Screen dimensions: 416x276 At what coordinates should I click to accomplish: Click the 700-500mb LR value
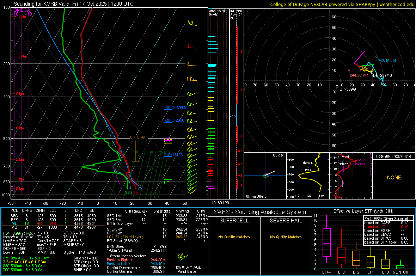pyautogui.click(x=25, y=270)
